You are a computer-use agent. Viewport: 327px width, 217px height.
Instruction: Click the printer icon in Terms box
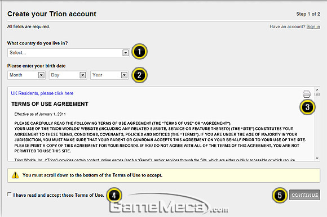[x=306, y=94]
